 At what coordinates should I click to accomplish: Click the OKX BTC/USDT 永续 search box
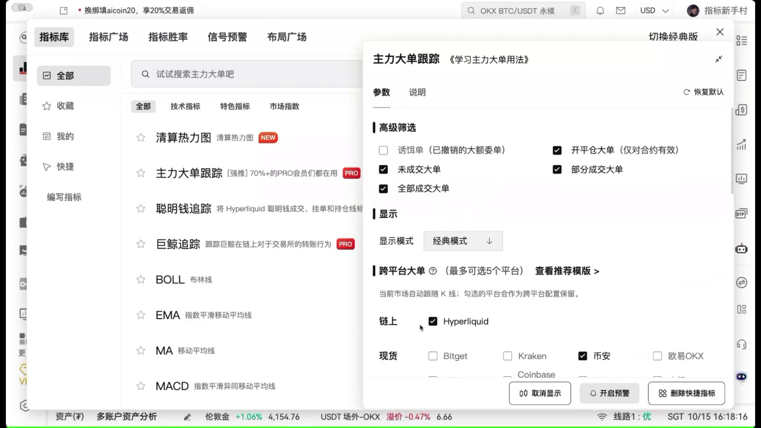click(x=523, y=11)
